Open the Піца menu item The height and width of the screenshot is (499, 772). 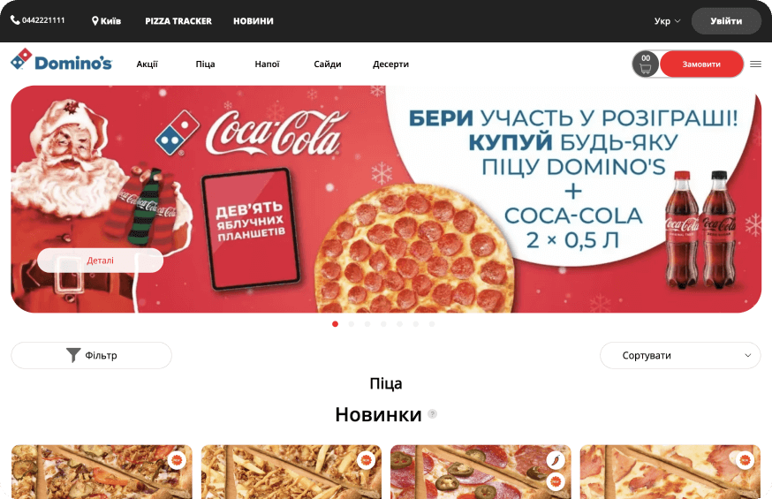coord(205,64)
